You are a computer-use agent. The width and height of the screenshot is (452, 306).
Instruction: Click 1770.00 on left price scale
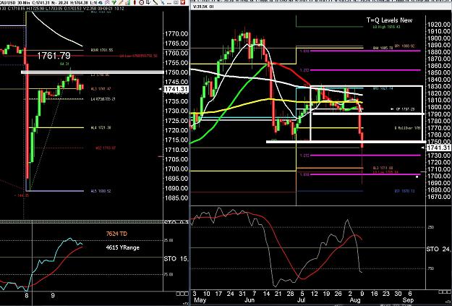(x=176, y=34)
